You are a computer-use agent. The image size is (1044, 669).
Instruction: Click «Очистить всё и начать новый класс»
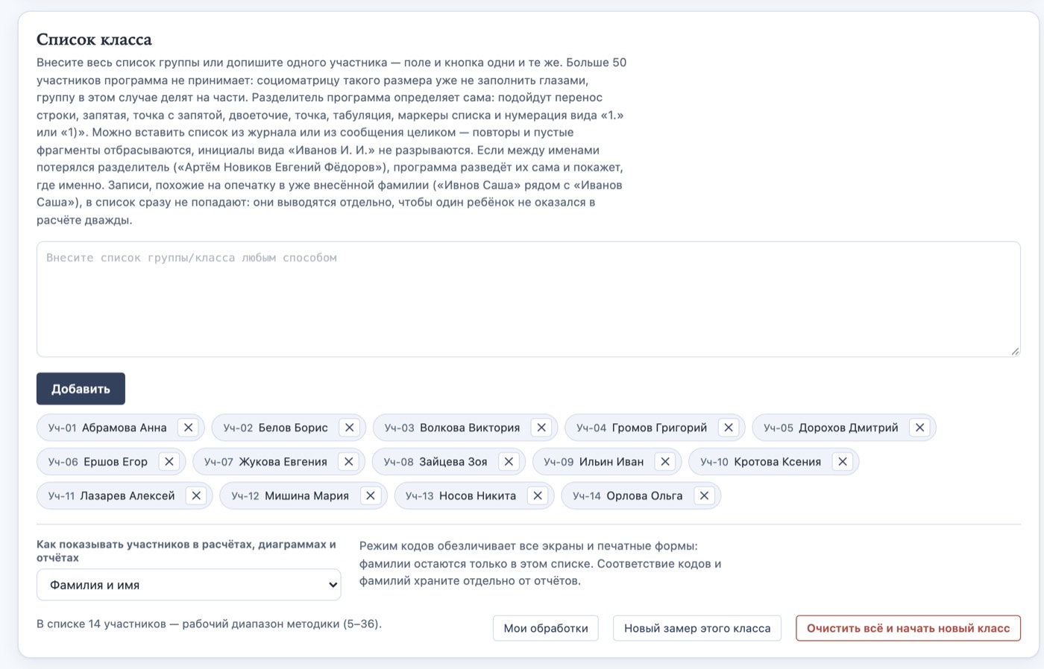908,628
